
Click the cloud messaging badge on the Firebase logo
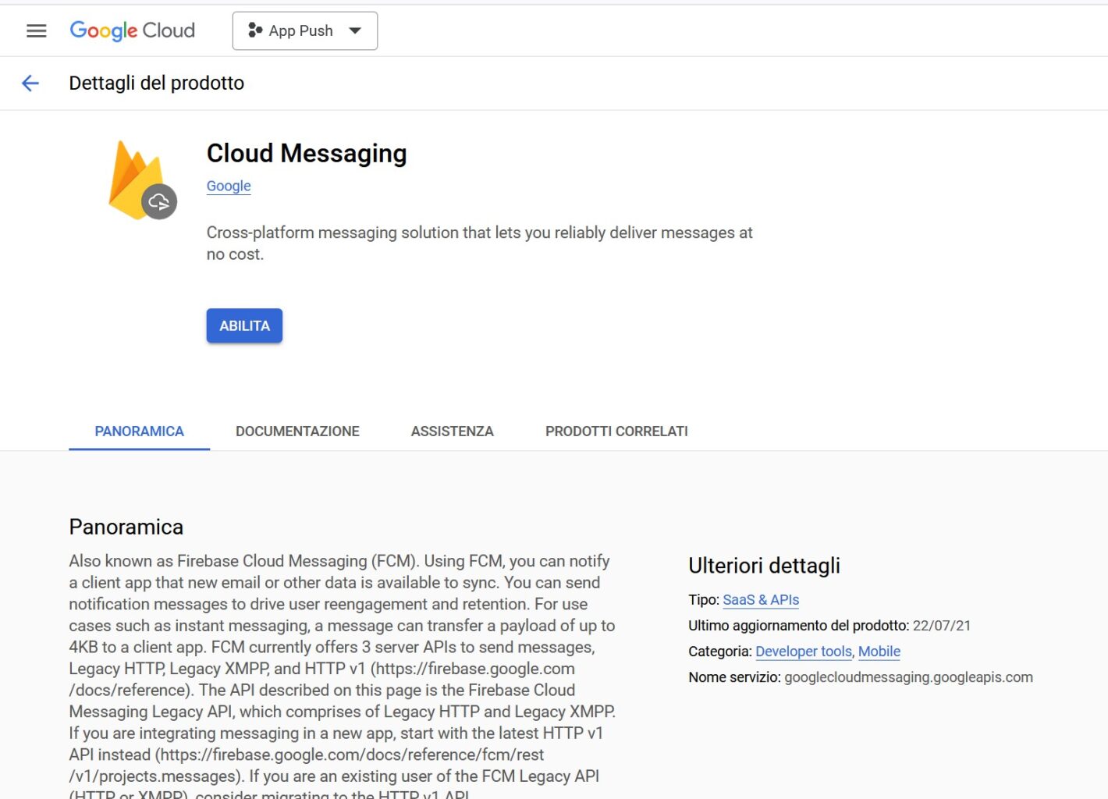[159, 201]
